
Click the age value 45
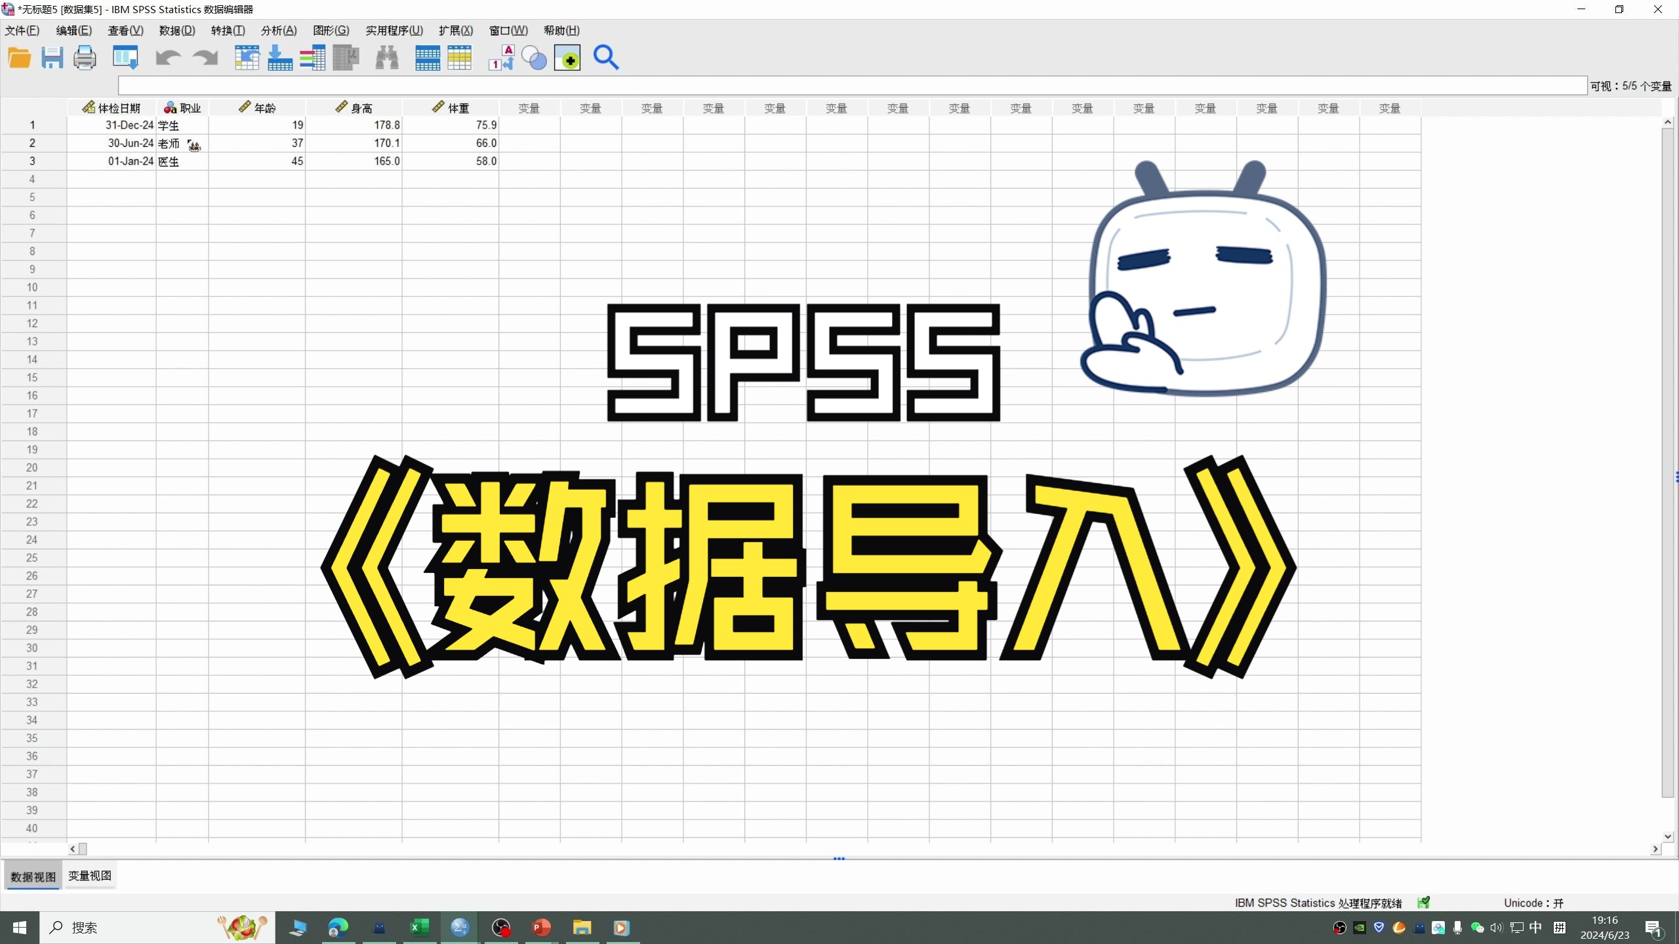point(257,161)
